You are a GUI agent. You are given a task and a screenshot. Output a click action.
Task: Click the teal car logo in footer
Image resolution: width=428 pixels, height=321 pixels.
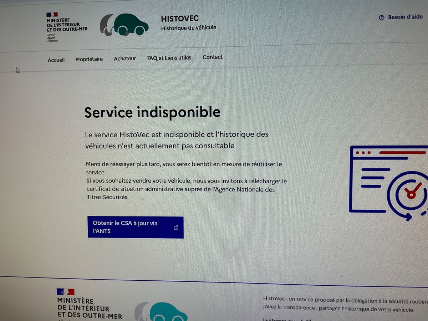[161, 312]
